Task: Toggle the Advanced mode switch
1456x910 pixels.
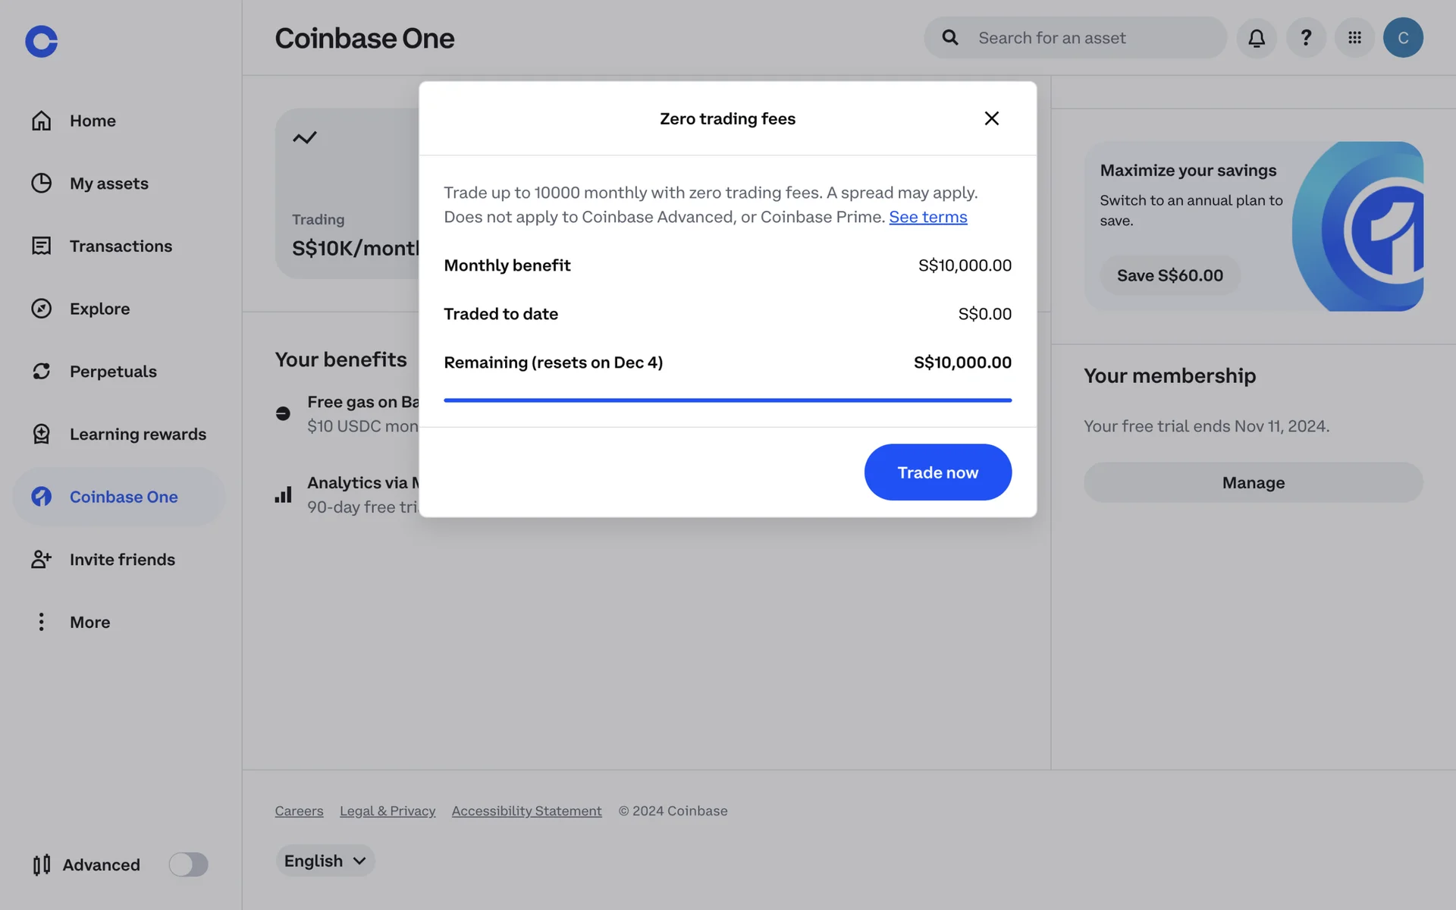Action: pyautogui.click(x=188, y=864)
